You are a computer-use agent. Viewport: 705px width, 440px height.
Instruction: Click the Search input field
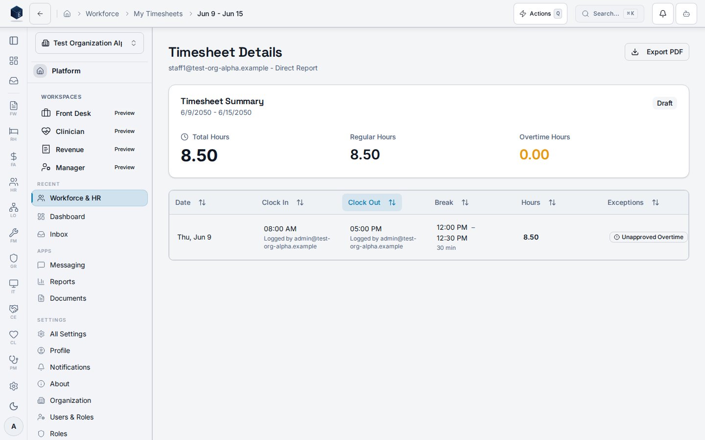click(x=610, y=14)
